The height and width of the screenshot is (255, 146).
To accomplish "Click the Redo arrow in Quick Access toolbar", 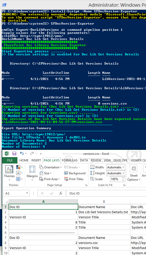I will (32, 153).
